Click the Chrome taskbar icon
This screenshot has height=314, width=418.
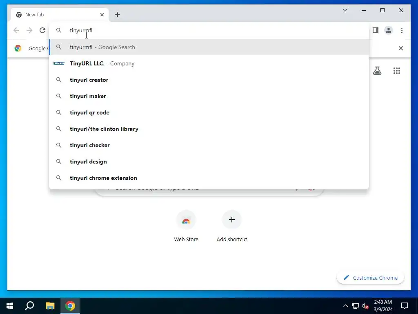click(70, 306)
